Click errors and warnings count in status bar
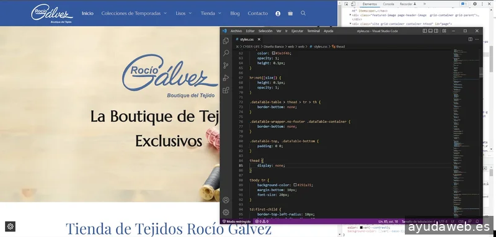496x237 pixels. pyautogui.click(x=262, y=221)
